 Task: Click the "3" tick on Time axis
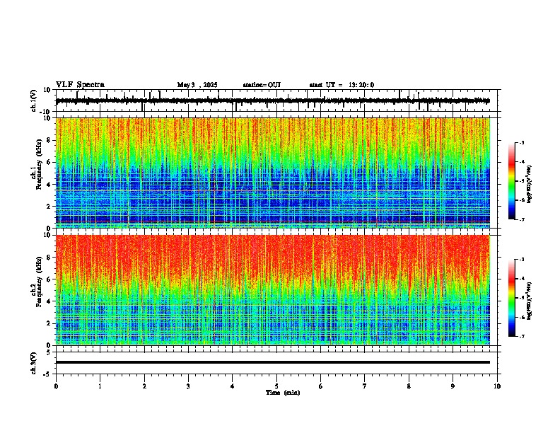(x=188, y=386)
